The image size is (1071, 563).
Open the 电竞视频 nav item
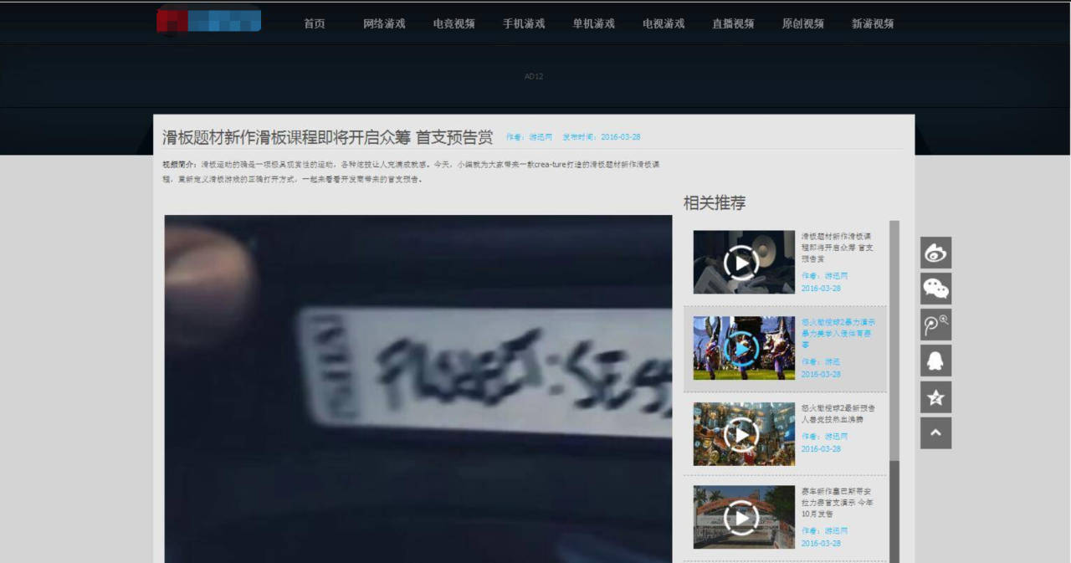pos(454,23)
